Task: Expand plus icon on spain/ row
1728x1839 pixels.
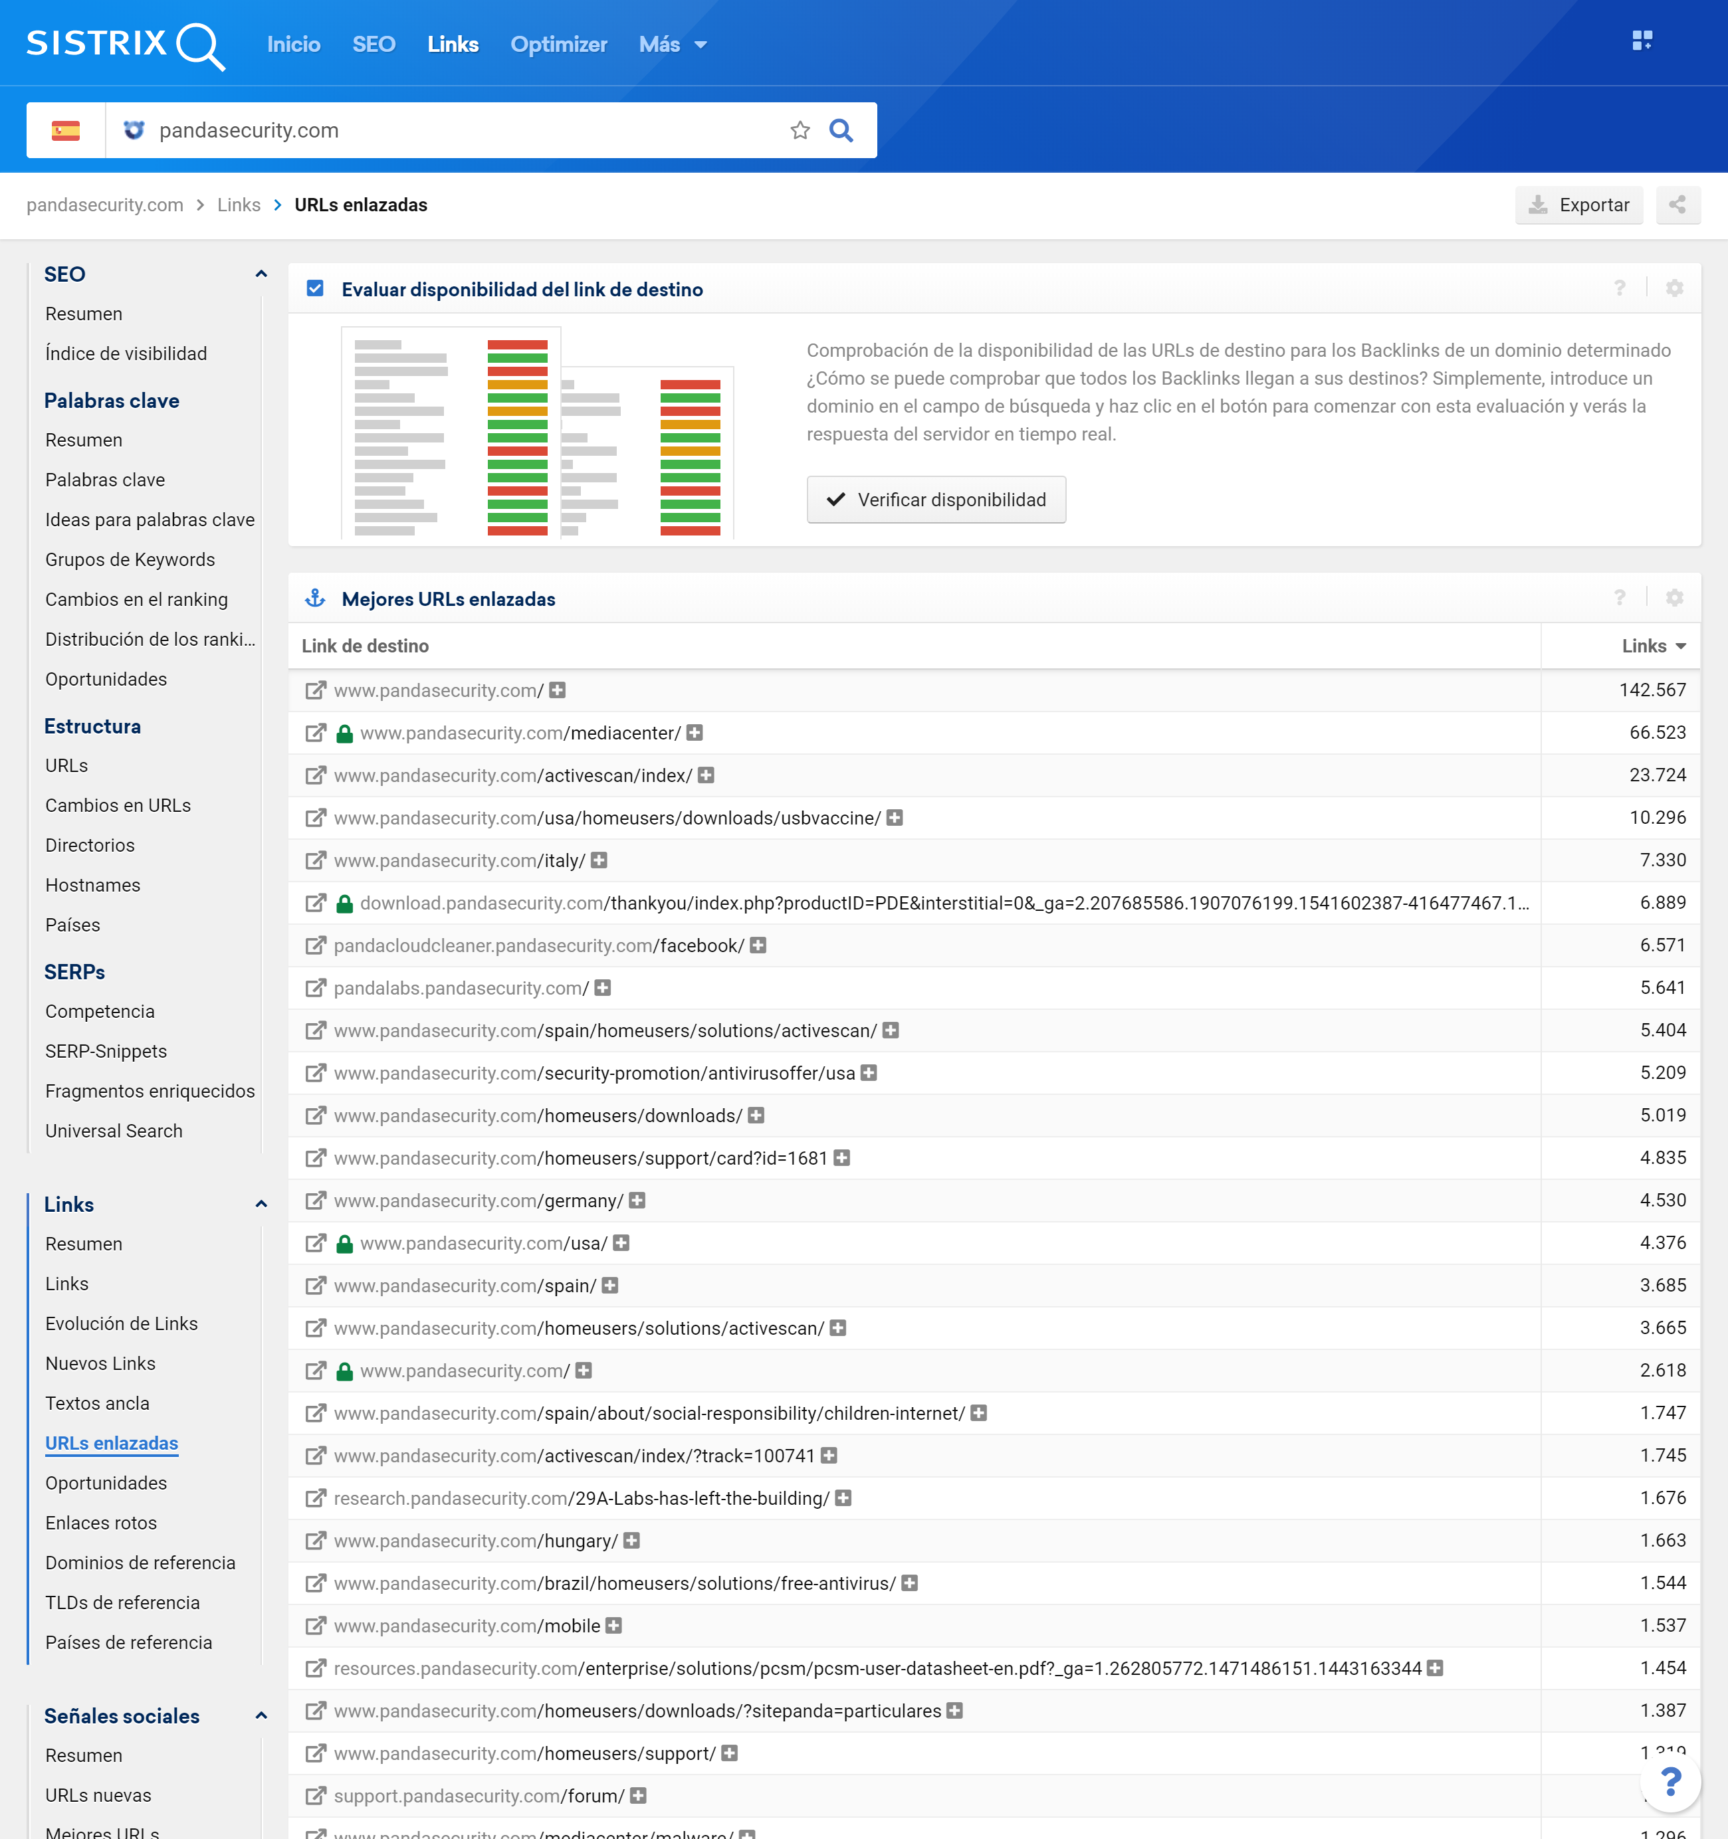Action: pos(610,1286)
